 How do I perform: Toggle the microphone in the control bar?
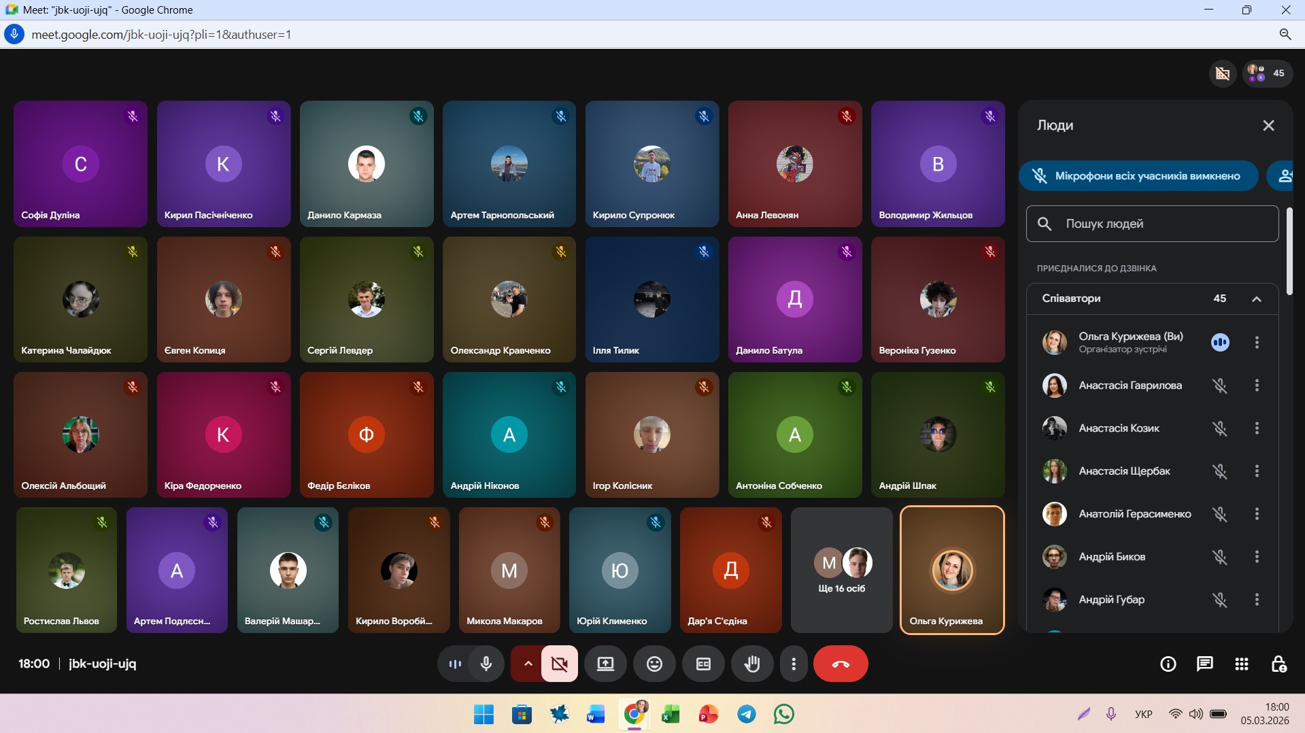coord(486,664)
